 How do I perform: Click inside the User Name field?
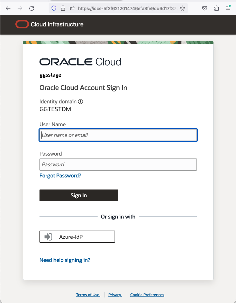[118, 135]
